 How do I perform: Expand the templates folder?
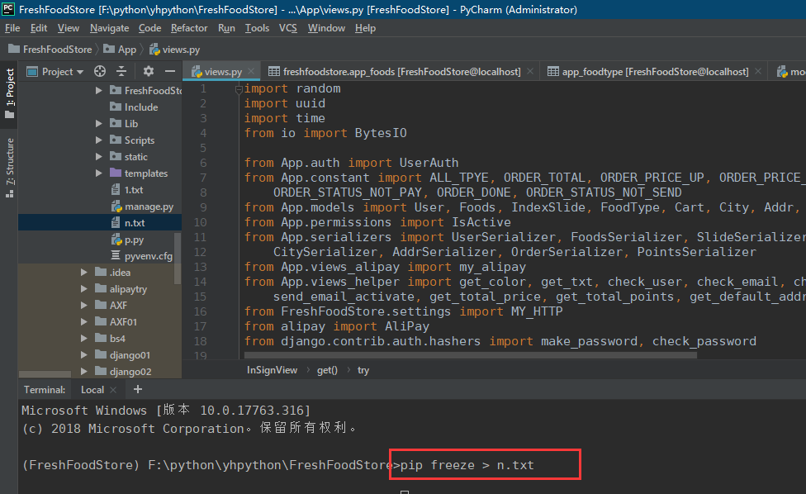point(98,173)
